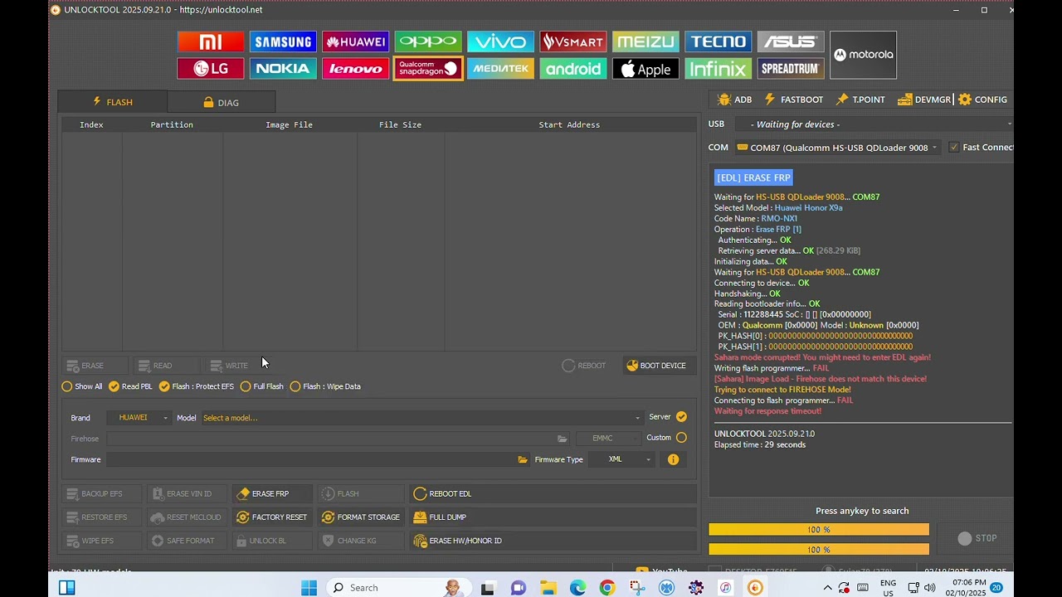1062x597 pixels.
Task: Click the Firmware path input field
Action: coord(311,459)
